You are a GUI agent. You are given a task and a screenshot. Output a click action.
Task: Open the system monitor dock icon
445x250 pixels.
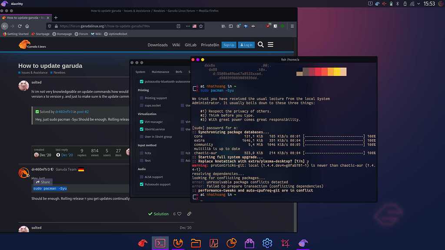[213, 243]
